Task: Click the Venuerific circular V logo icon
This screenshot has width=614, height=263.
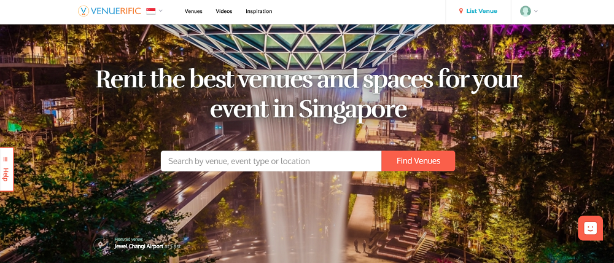Action: coord(84,11)
